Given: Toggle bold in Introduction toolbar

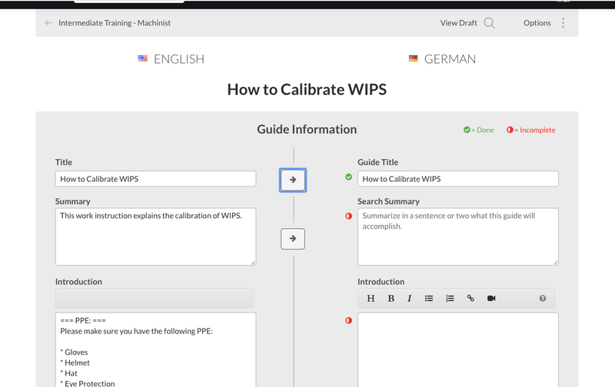Looking at the screenshot, I should coord(391,298).
